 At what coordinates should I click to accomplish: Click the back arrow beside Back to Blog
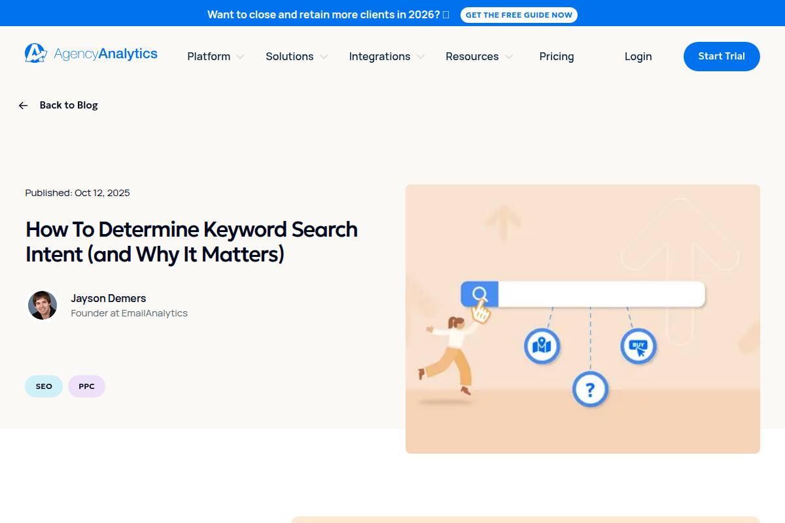point(23,105)
